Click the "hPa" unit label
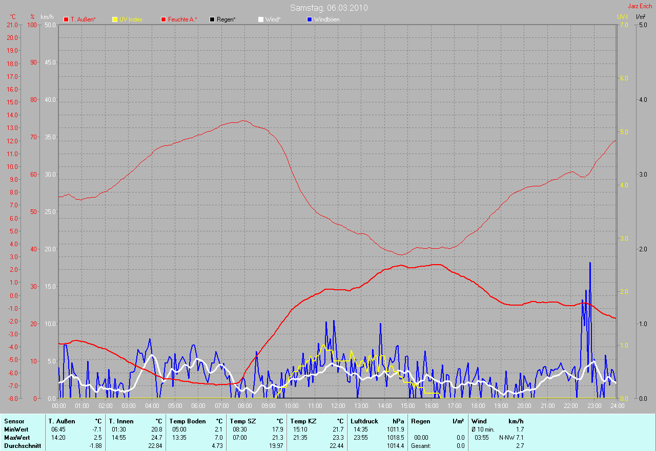 pos(398,421)
